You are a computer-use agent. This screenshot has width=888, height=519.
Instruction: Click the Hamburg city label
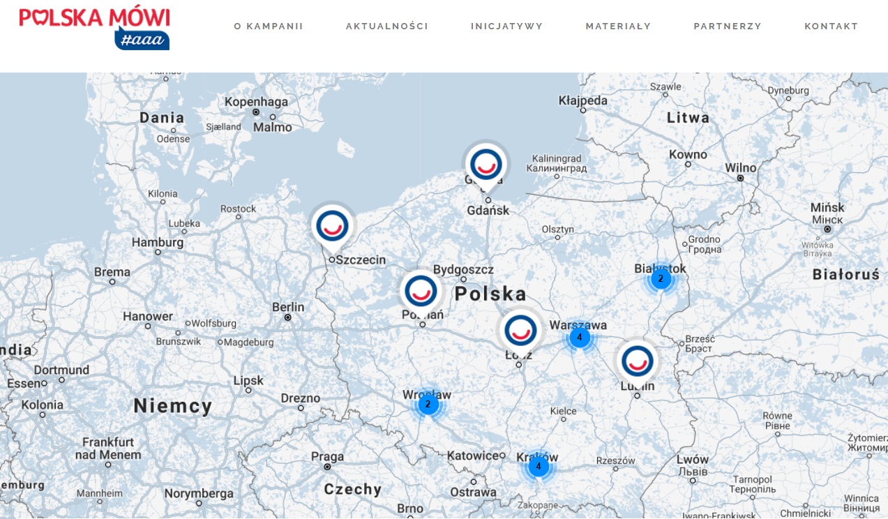tap(158, 243)
